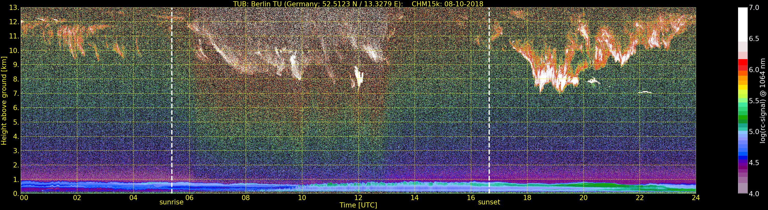Pick the white top section of the colorbar

pyautogui.click(x=743, y=24)
